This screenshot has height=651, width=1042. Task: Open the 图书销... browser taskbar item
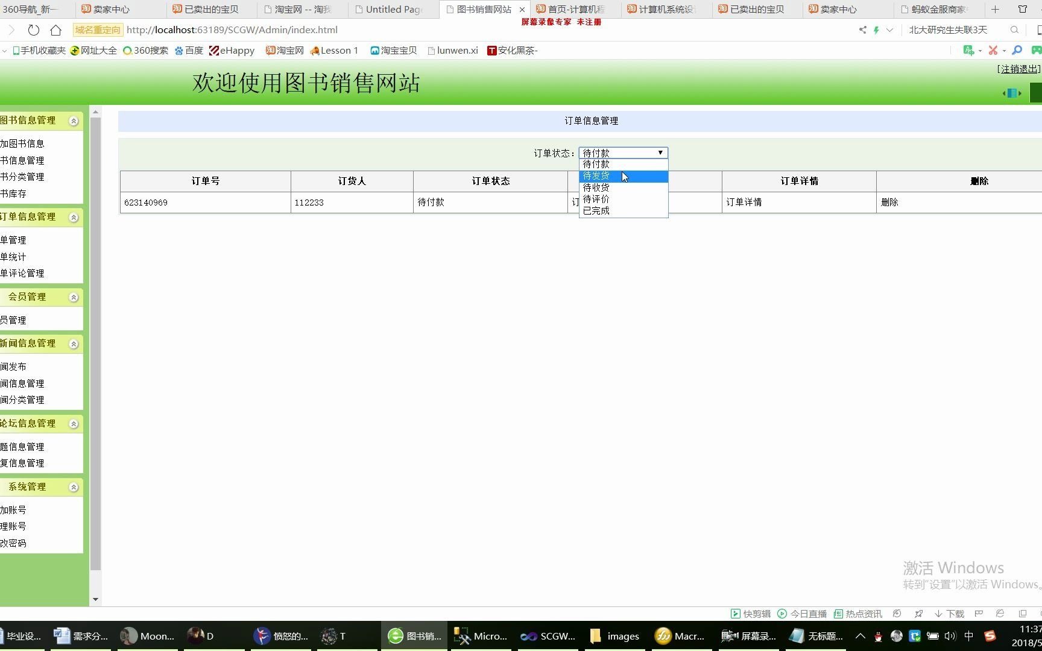pyautogui.click(x=414, y=636)
